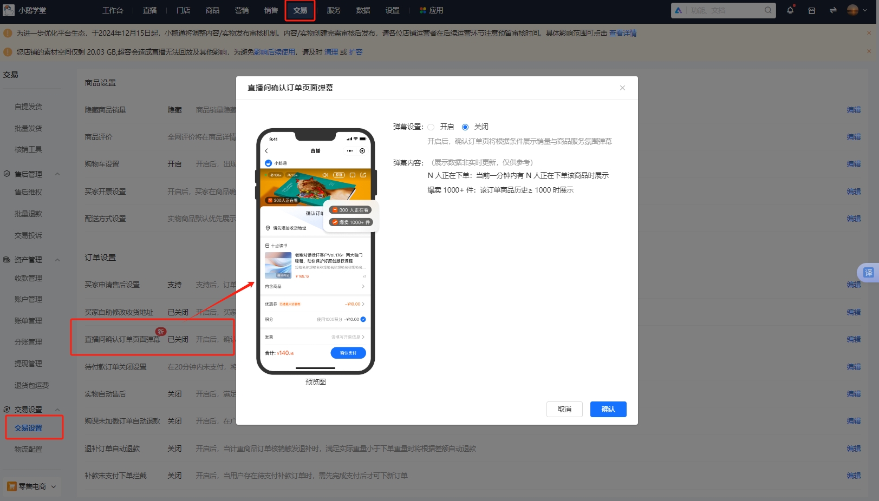
Task: Click the store icon in the top bar
Action: (811, 10)
